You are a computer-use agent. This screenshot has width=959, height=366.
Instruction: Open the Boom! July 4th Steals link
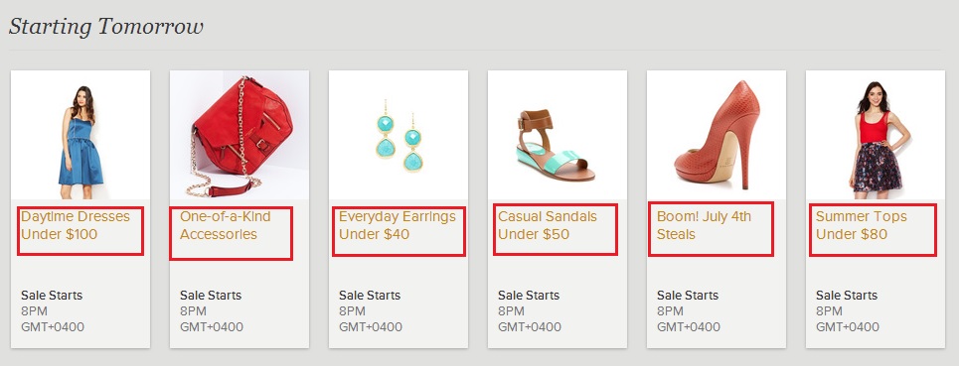coord(704,225)
